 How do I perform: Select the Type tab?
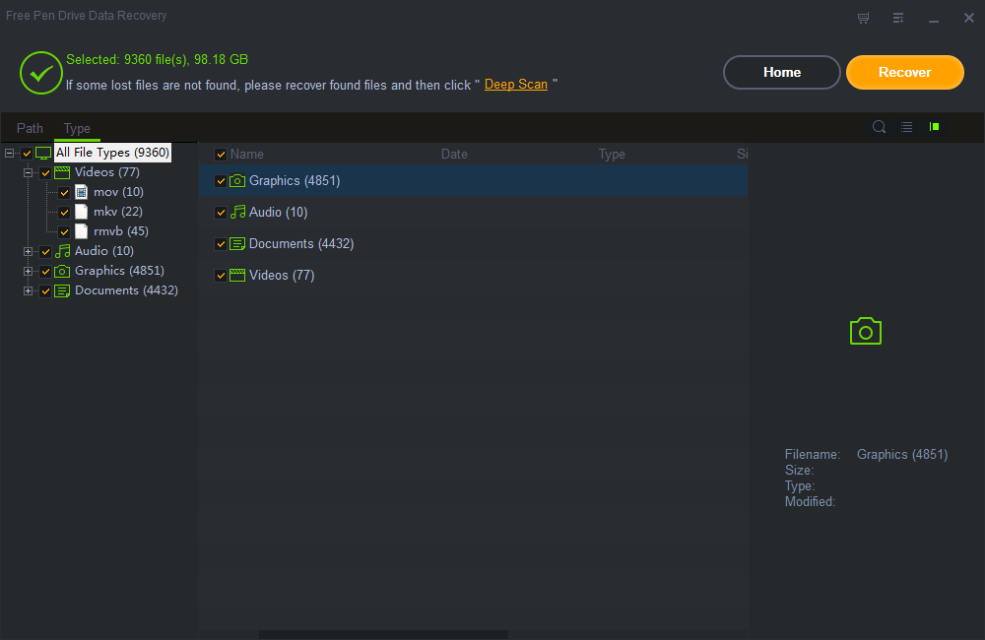coord(77,128)
